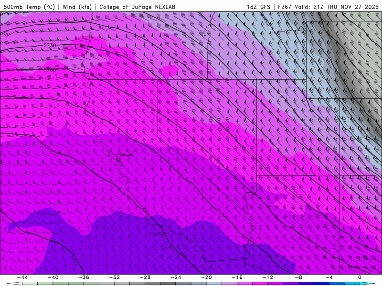Click the Wind (kts) header label
382x286 pixels.
tap(77, 7)
